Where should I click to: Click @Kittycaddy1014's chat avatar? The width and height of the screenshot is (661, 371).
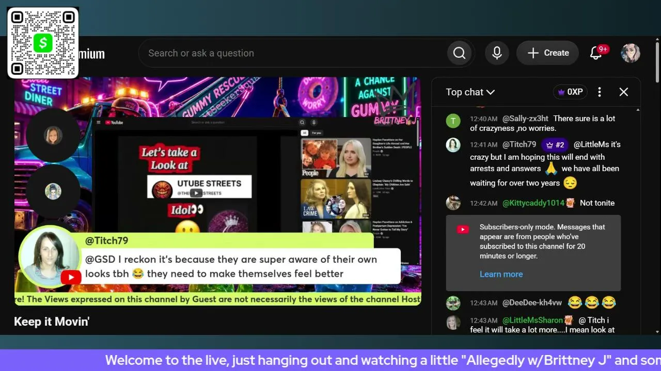(453, 203)
